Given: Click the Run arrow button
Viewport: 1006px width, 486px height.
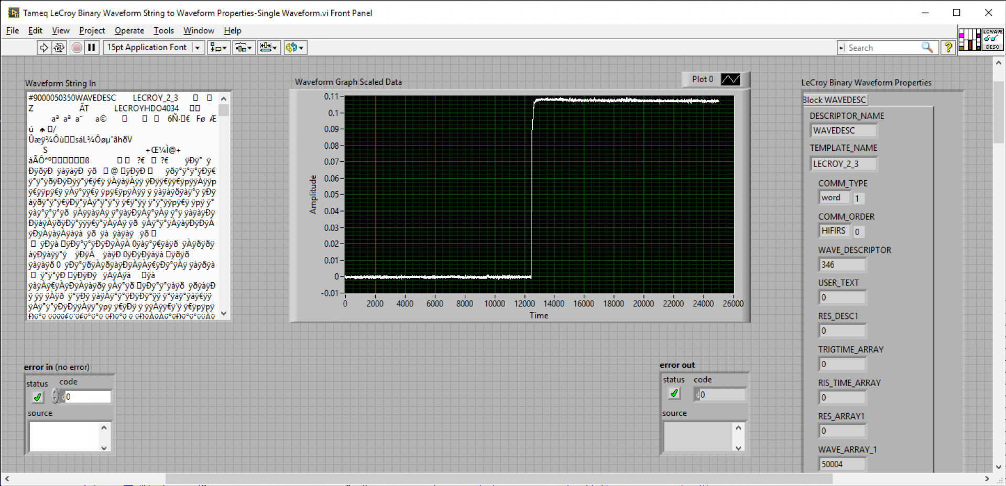Looking at the screenshot, I should [x=44, y=48].
